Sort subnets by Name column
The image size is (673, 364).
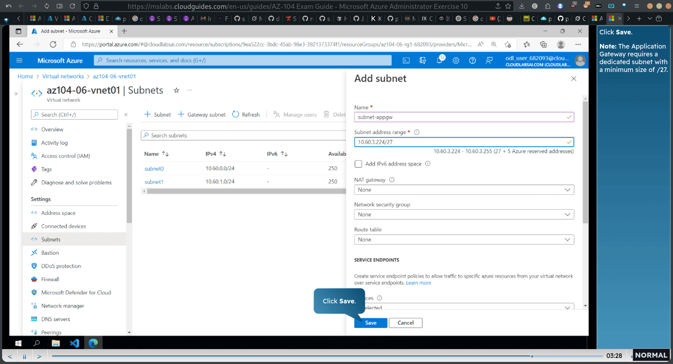pyautogui.click(x=156, y=154)
